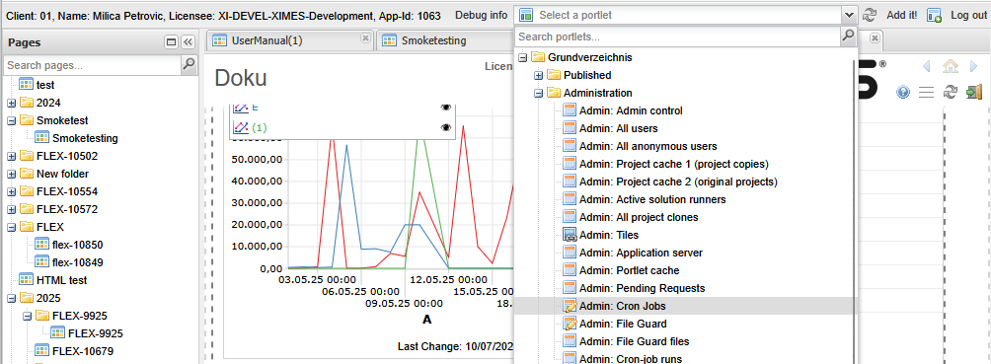991x364 pixels.
Task: Click the test page icon in Pages
Action: (26, 84)
